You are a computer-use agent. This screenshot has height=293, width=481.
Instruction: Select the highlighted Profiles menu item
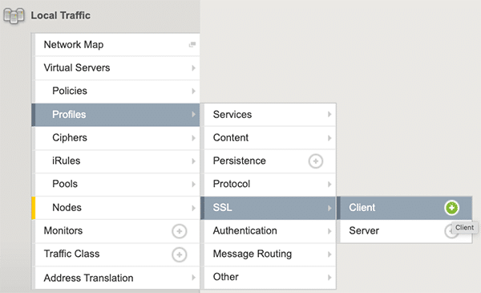115,115
